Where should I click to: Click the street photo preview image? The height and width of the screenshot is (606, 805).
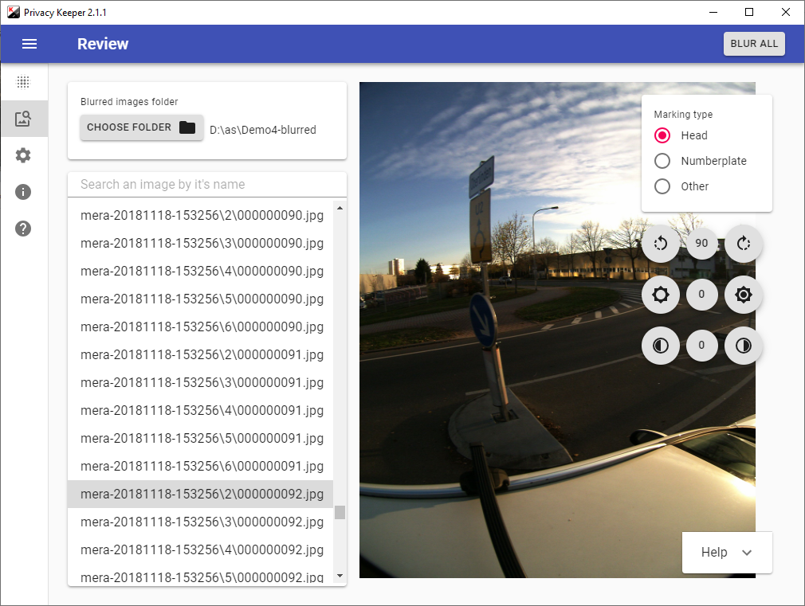coord(557,330)
